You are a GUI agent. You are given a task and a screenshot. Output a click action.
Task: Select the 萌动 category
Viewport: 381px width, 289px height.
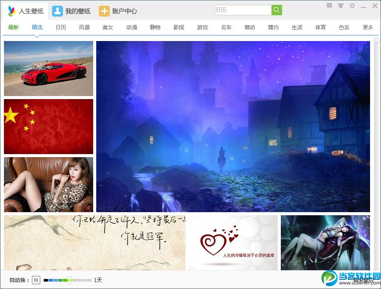click(x=250, y=28)
